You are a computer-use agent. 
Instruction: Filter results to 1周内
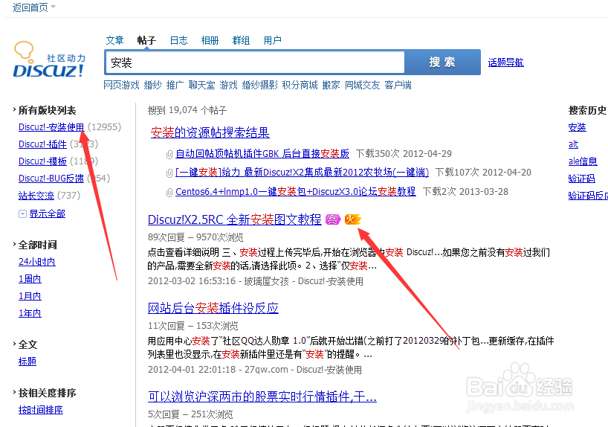pos(30,279)
